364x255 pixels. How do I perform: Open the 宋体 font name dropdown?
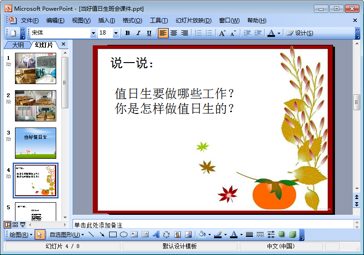(93, 33)
